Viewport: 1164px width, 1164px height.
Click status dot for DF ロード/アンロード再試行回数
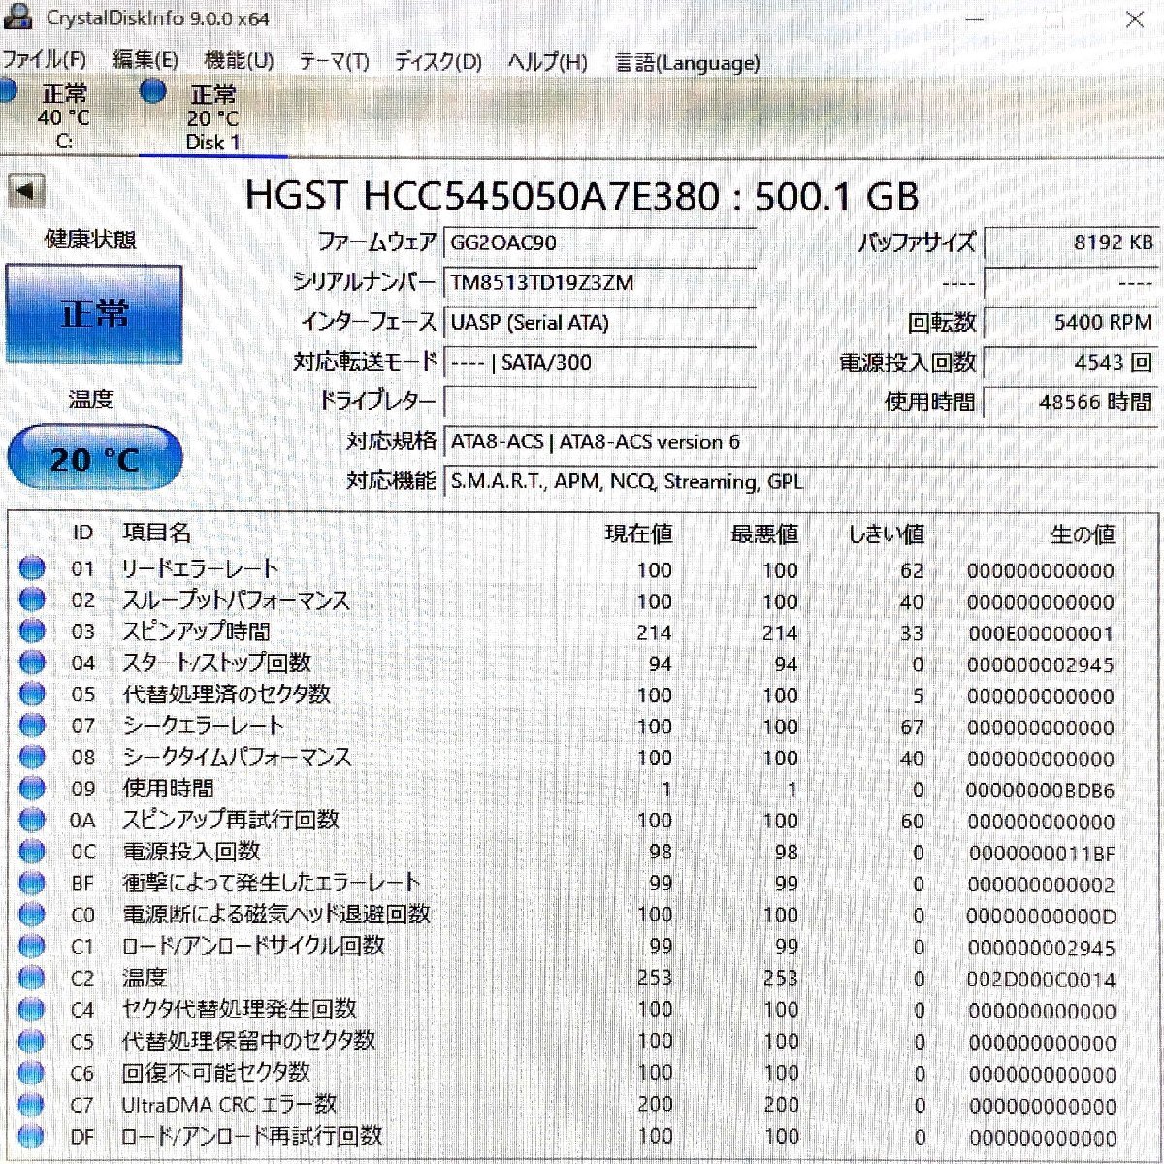coord(32,1135)
